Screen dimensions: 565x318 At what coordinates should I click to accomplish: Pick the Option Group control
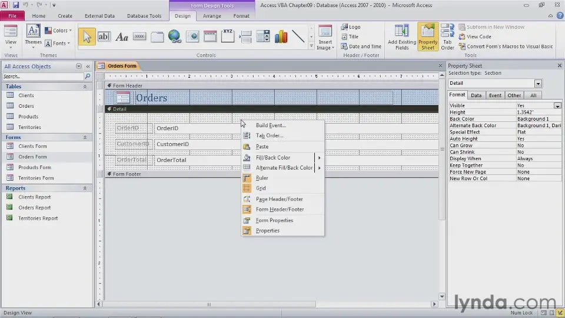click(x=228, y=37)
